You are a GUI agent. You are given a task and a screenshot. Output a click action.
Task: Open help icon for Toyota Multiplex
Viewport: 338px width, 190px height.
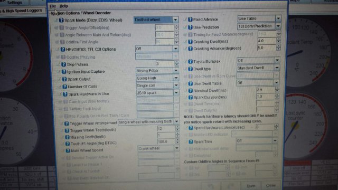tap(190, 61)
